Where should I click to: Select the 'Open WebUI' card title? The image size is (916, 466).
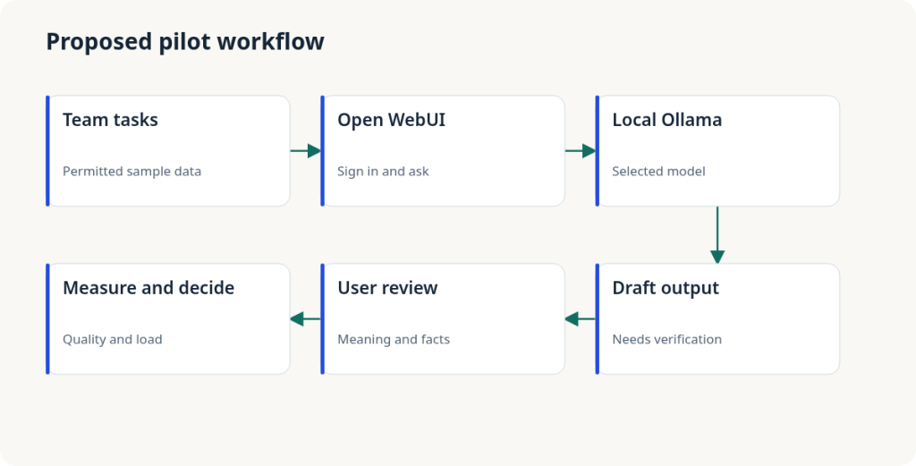(392, 120)
